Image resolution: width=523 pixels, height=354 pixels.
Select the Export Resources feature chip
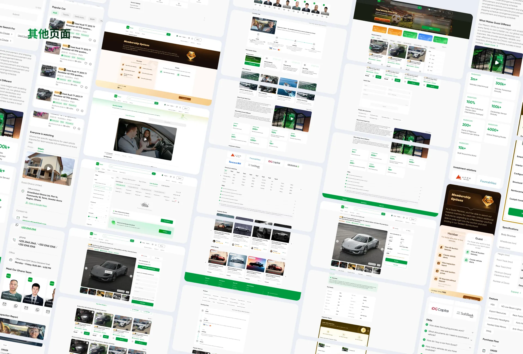coord(497,312)
